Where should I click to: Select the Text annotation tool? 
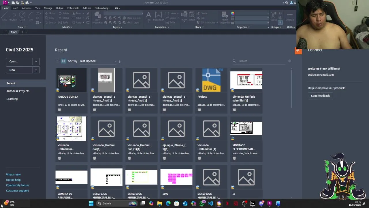tap(148, 16)
